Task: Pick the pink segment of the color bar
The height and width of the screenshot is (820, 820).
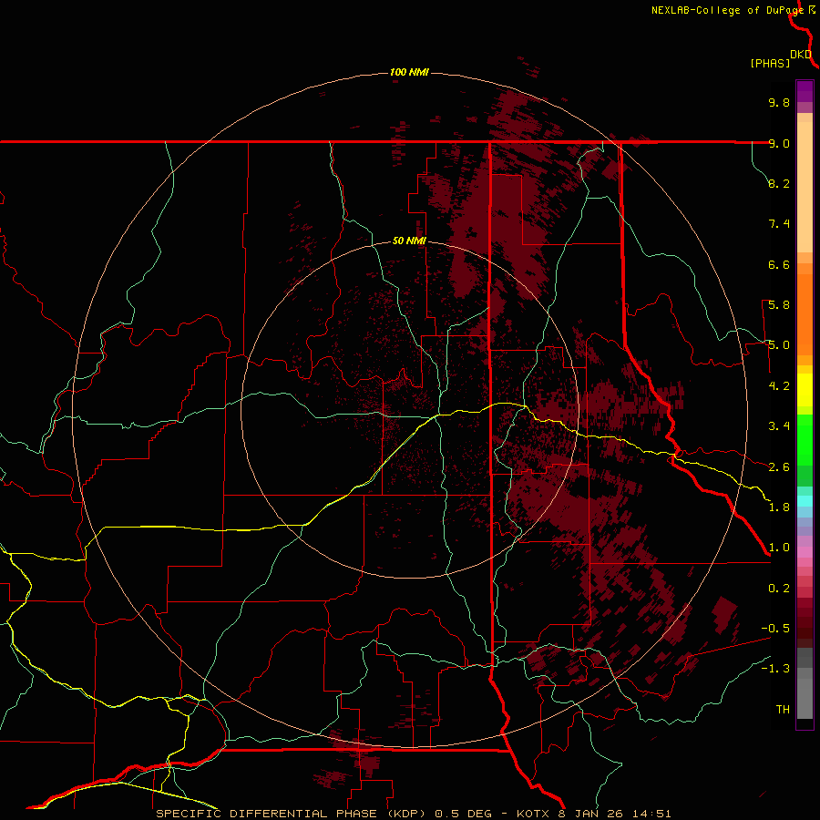Action: (x=805, y=552)
